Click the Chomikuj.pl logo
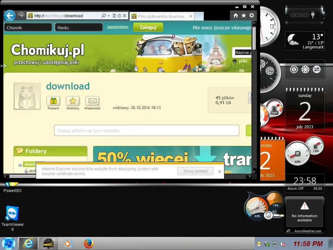 click(47, 50)
